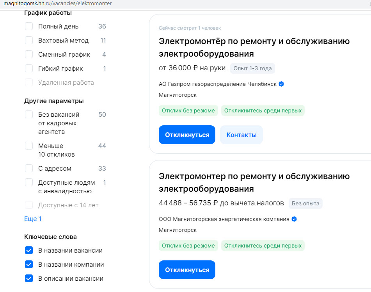The height and width of the screenshot is (292, 371).
Task: Disable the В названии компании checkbox
Action: click(x=29, y=265)
